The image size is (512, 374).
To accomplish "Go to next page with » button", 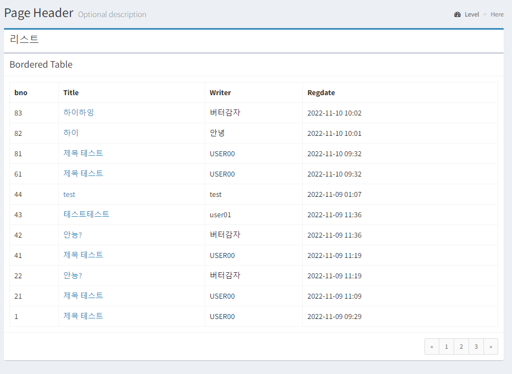I will (491, 346).
